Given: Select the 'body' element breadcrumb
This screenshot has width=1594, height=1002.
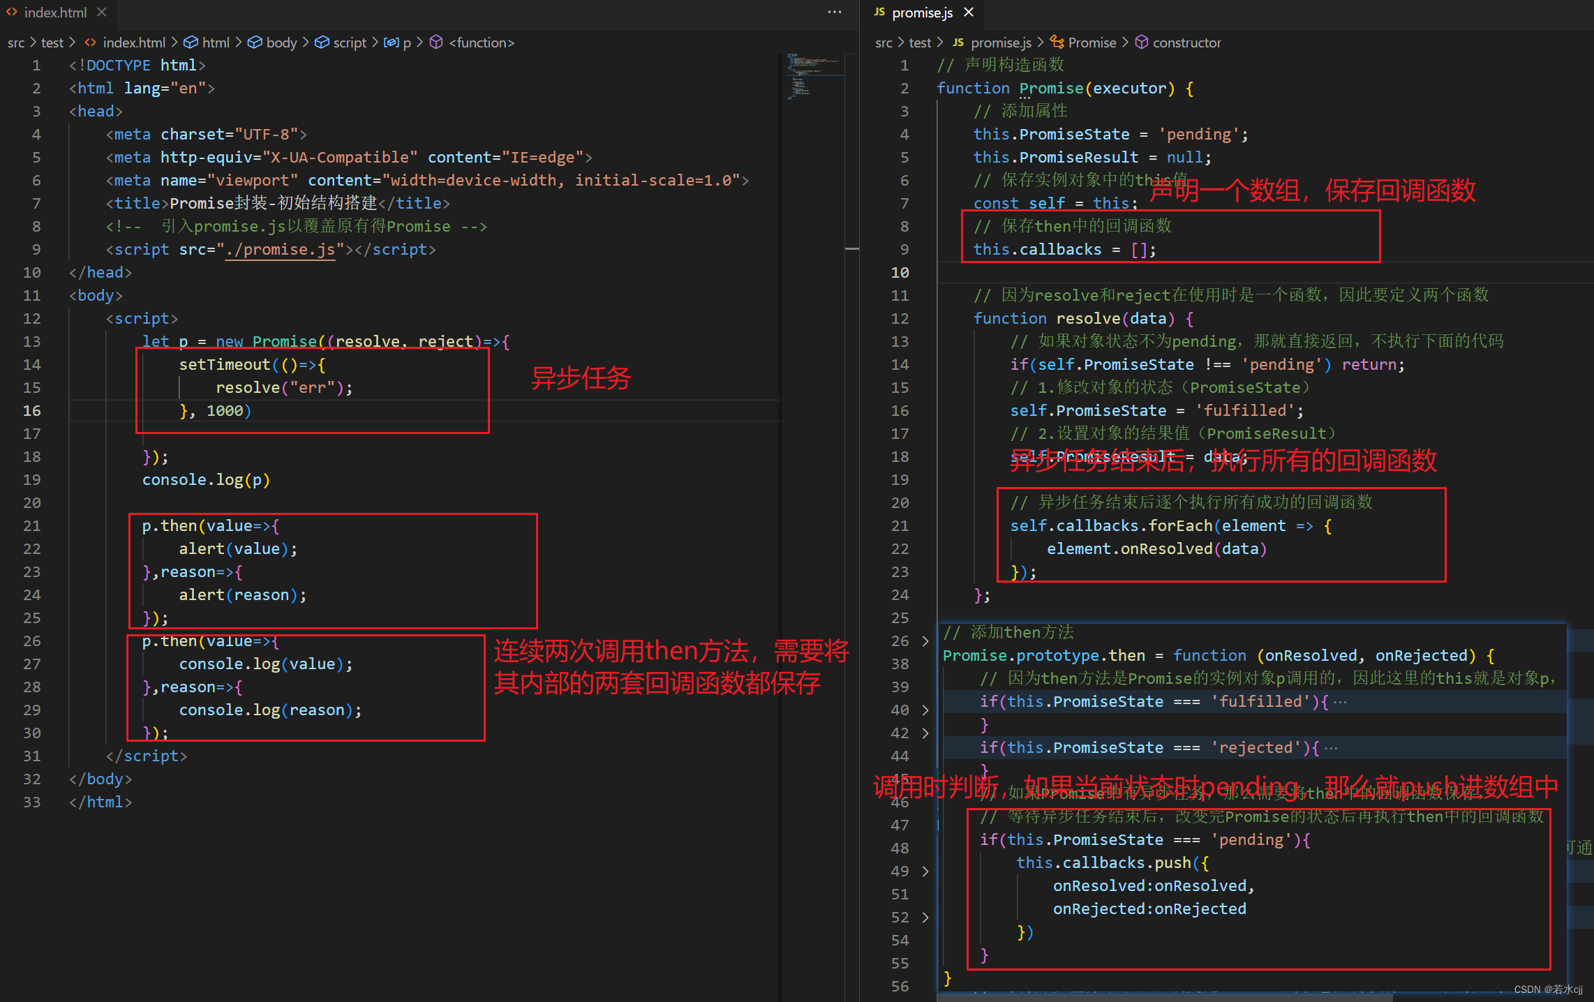Looking at the screenshot, I should click(282, 43).
